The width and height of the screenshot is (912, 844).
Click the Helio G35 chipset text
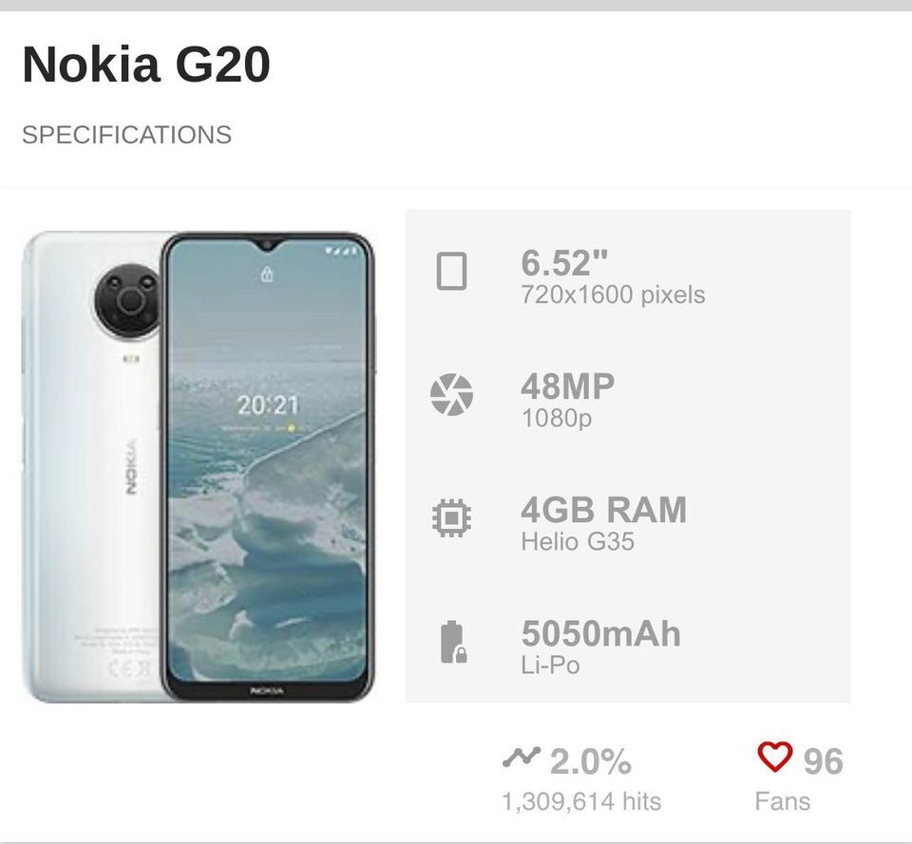coord(577,542)
